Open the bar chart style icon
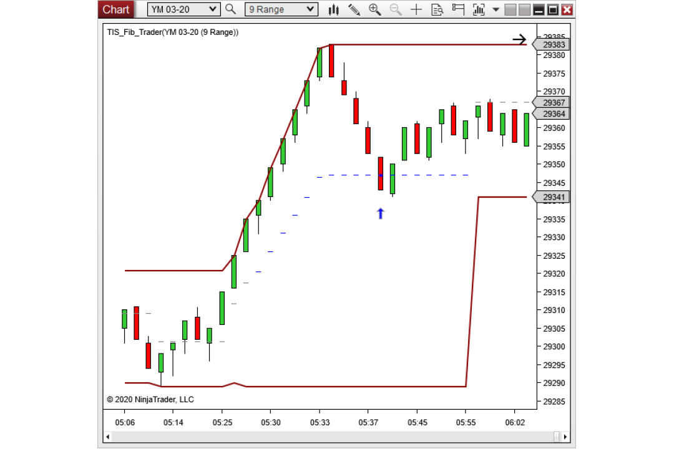This screenshot has height=449, width=674. point(333,9)
